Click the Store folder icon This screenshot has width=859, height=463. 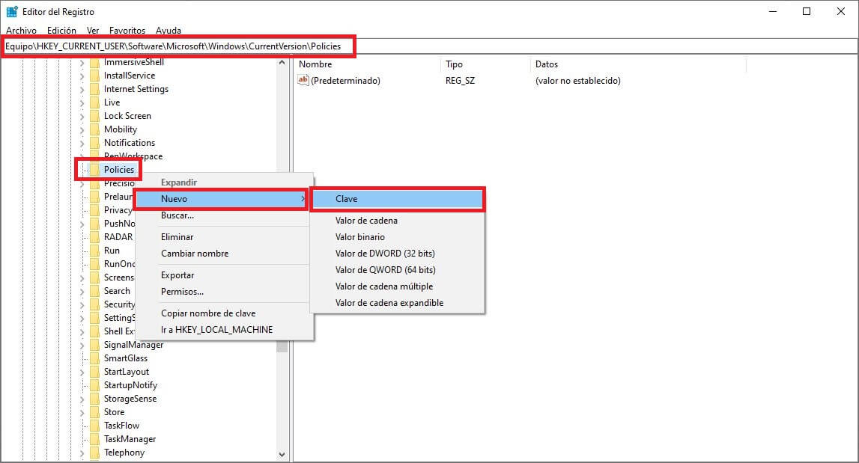click(x=94, y=412)
